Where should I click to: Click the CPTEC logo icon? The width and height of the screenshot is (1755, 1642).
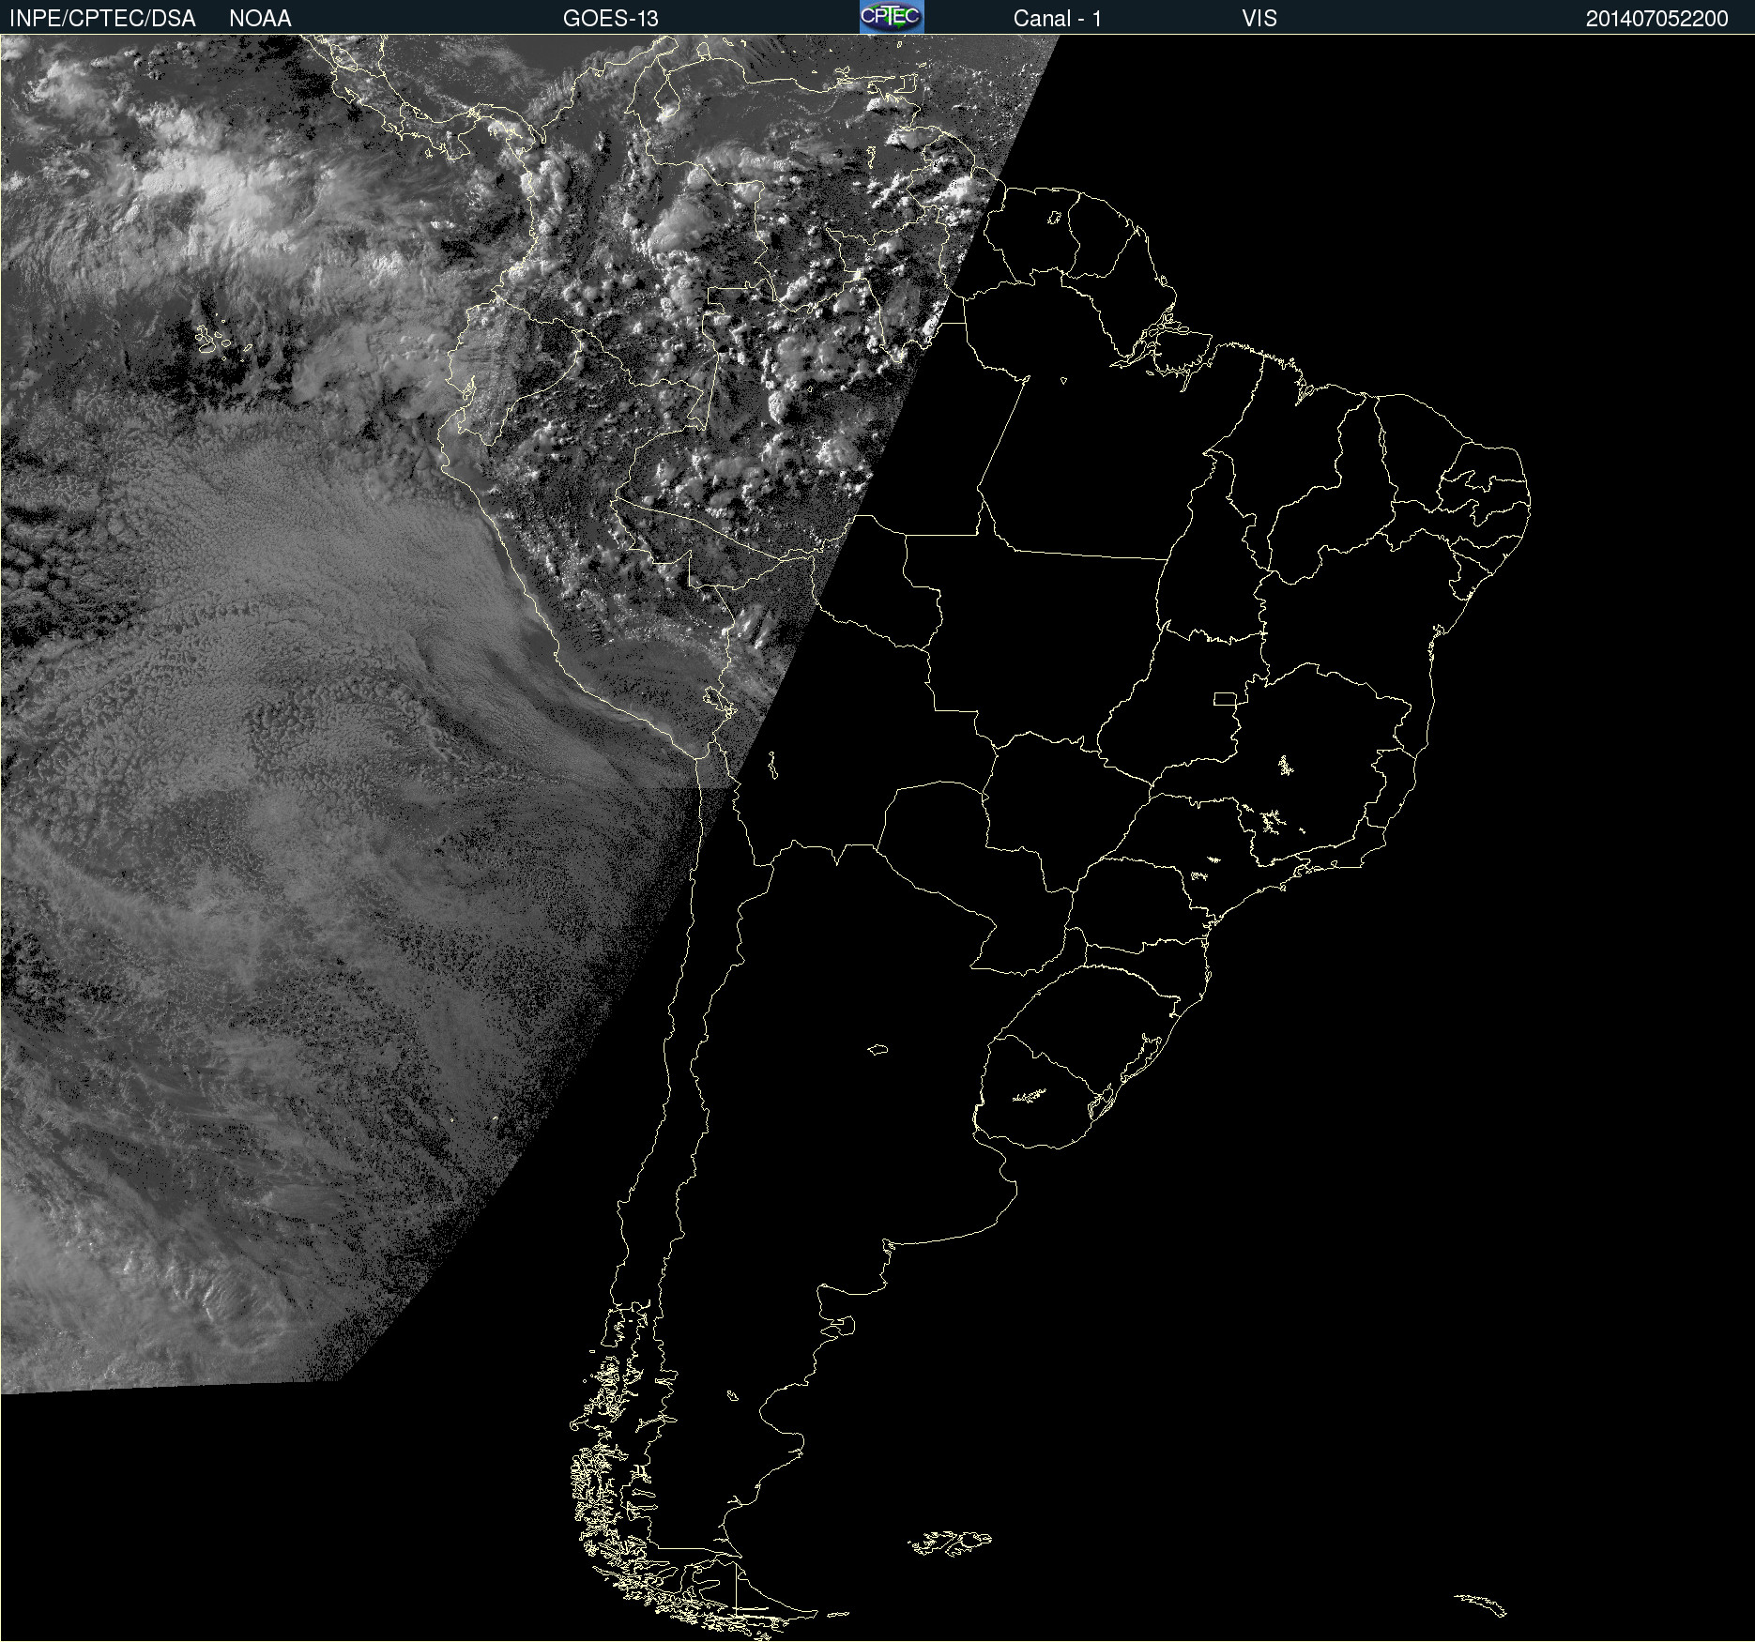(892, 17)
